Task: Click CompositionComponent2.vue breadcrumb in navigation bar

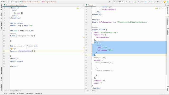Action: pyautogui.click(x=30, y=2)
